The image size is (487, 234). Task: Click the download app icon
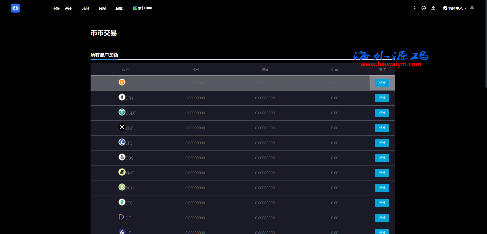coord(433,8)
